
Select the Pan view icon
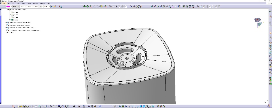click(x=126, y=106)
